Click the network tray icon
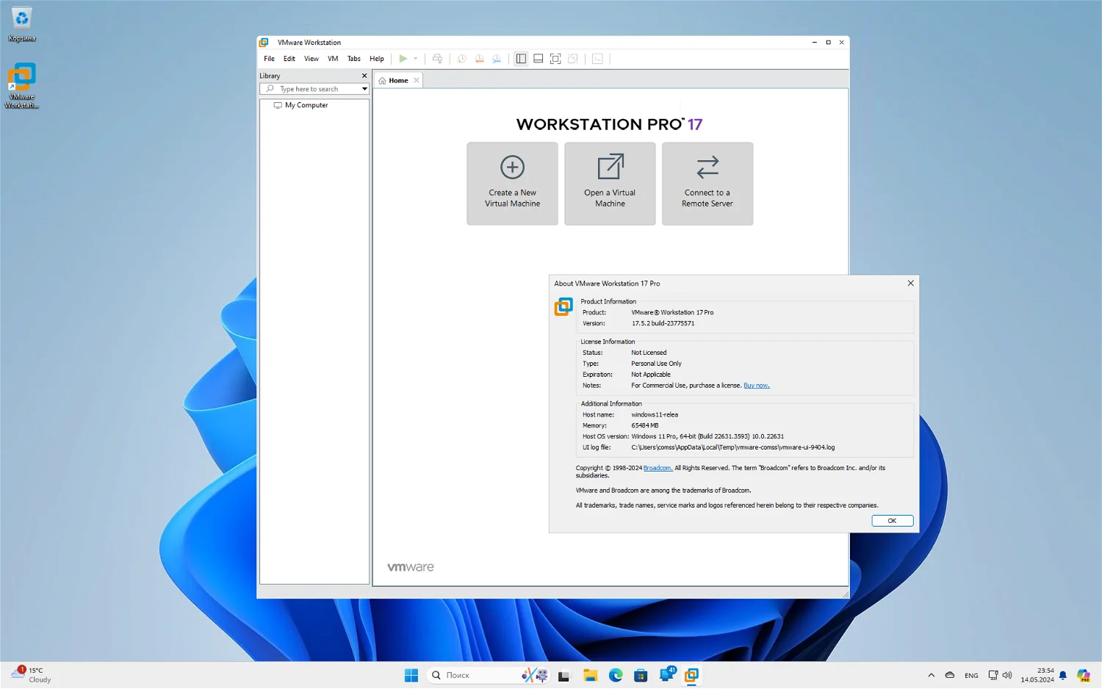1102x689 pixels. point(993,675)
